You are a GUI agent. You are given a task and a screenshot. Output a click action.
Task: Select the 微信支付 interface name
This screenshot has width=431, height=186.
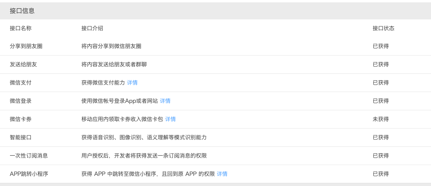(21, 83)
